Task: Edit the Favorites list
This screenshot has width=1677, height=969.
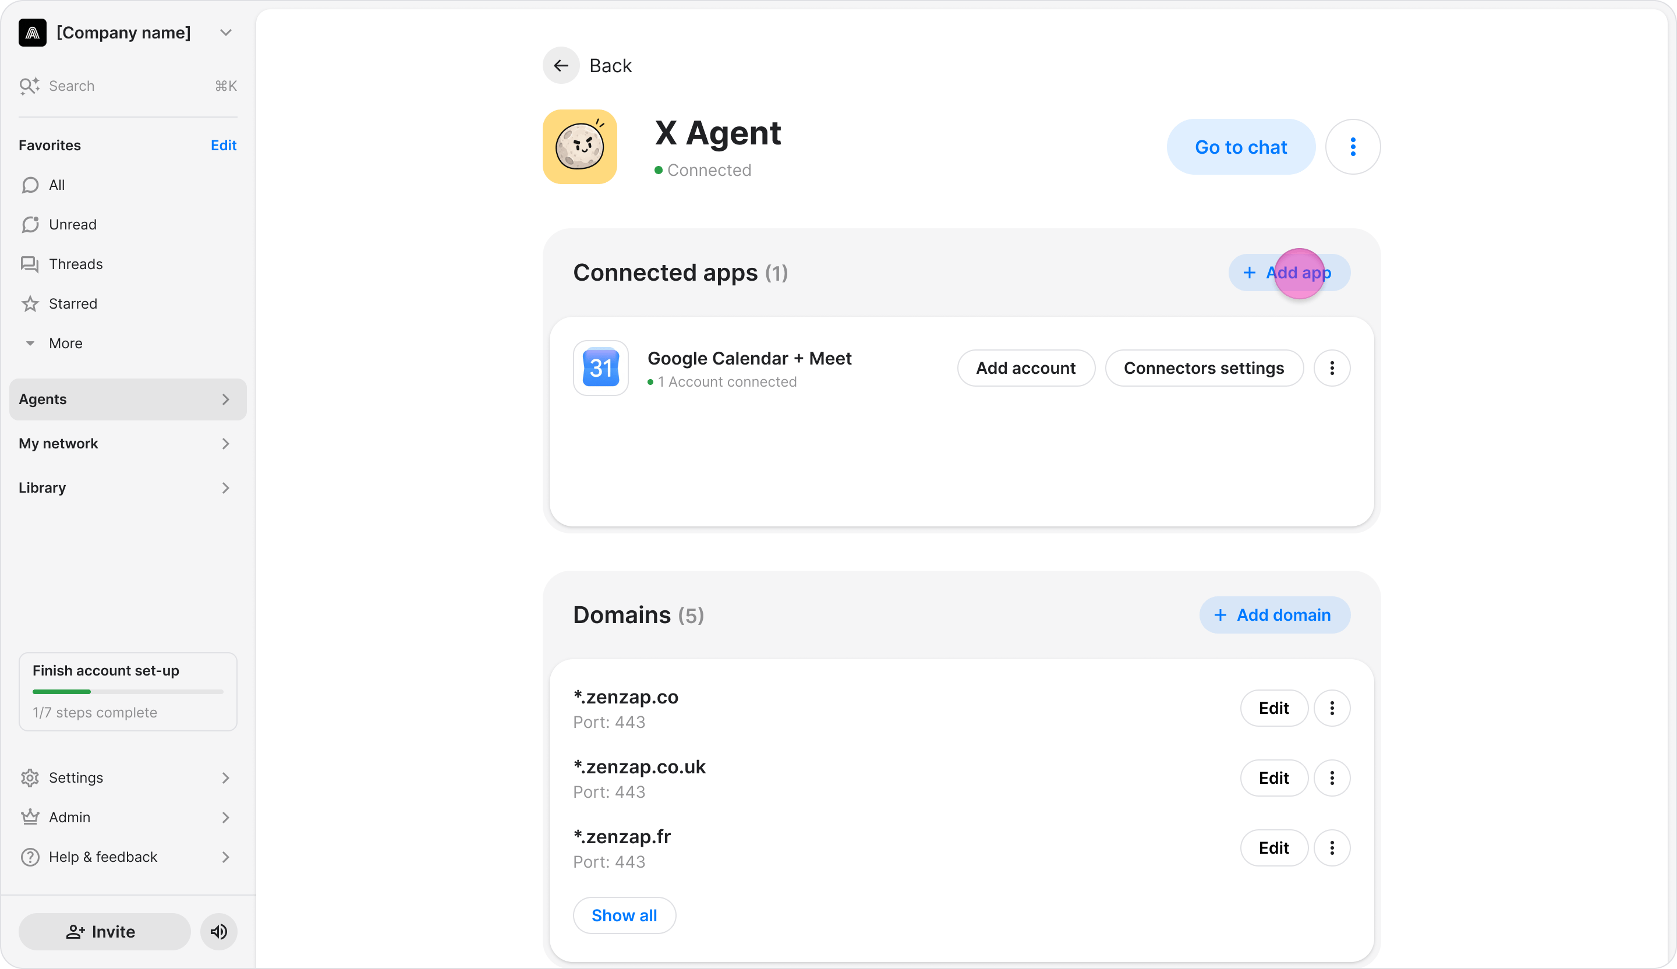Action: click(x=224, y=145)
